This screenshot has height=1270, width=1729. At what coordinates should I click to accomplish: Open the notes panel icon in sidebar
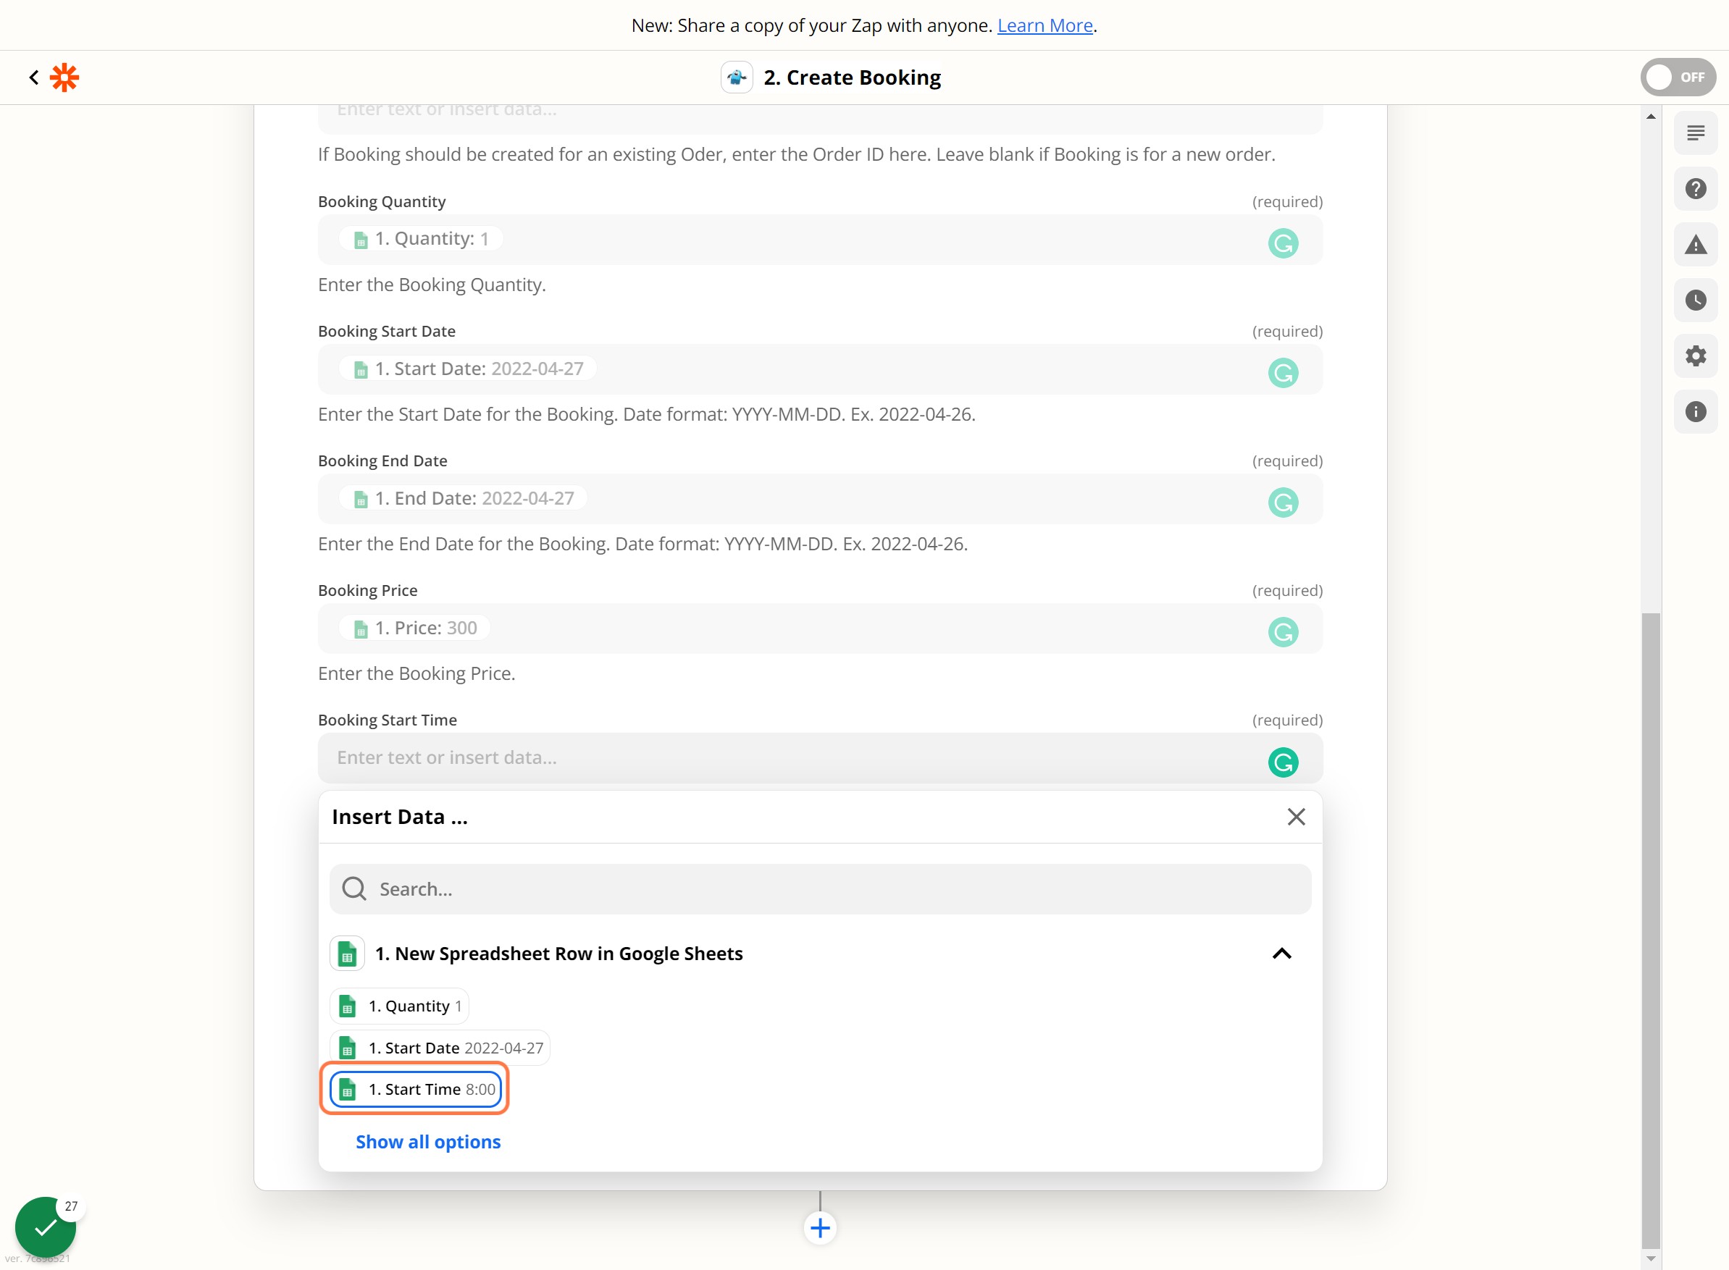coord(1695,133)
